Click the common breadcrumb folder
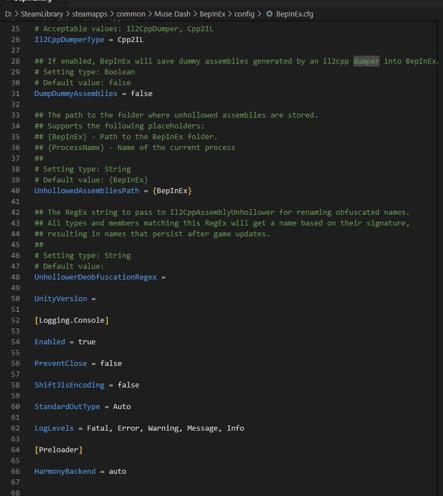Screen dimensions: 443x496 pos(130,14)
